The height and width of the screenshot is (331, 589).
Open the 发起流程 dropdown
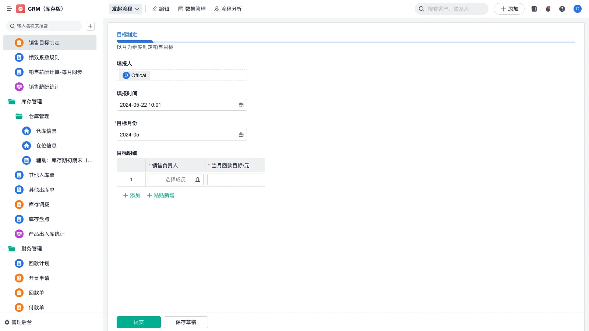[x=125, y=9]
